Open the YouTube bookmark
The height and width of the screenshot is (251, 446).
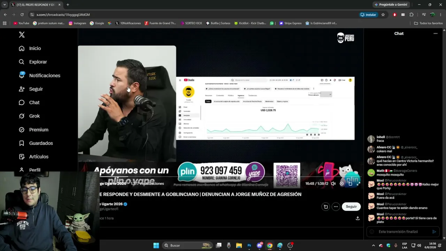[21, 23]
